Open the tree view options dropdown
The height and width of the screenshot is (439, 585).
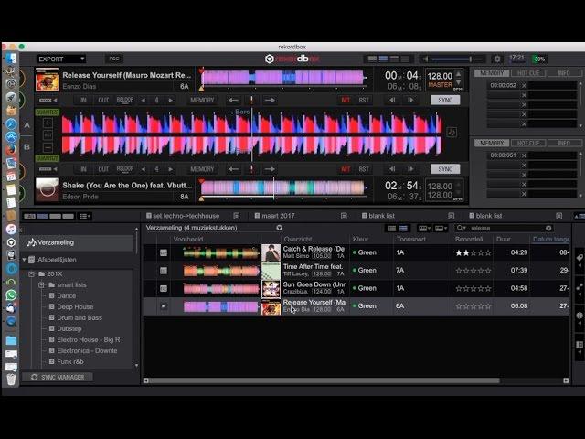click(85, 216)
